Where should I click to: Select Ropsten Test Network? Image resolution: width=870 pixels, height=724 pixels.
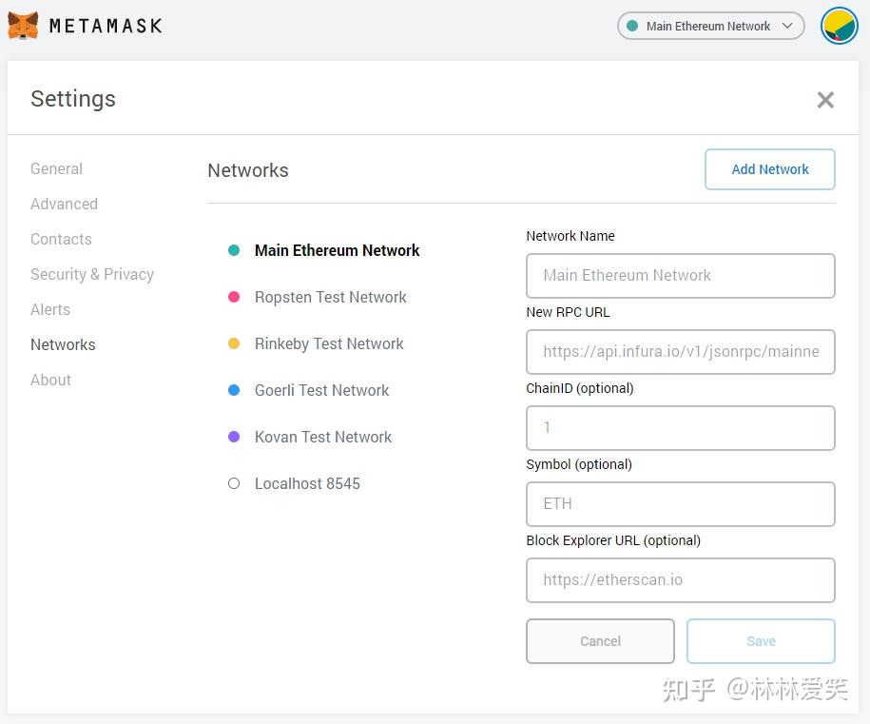(330, 297)
